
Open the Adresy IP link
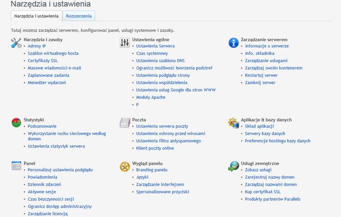click(x=37, y=46)
